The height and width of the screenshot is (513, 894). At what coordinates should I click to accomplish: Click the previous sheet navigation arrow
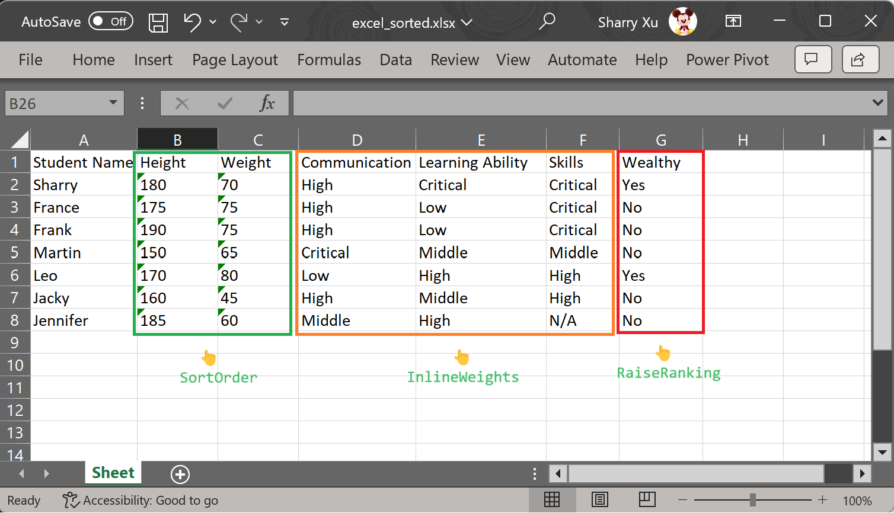[x=22, y=474]
